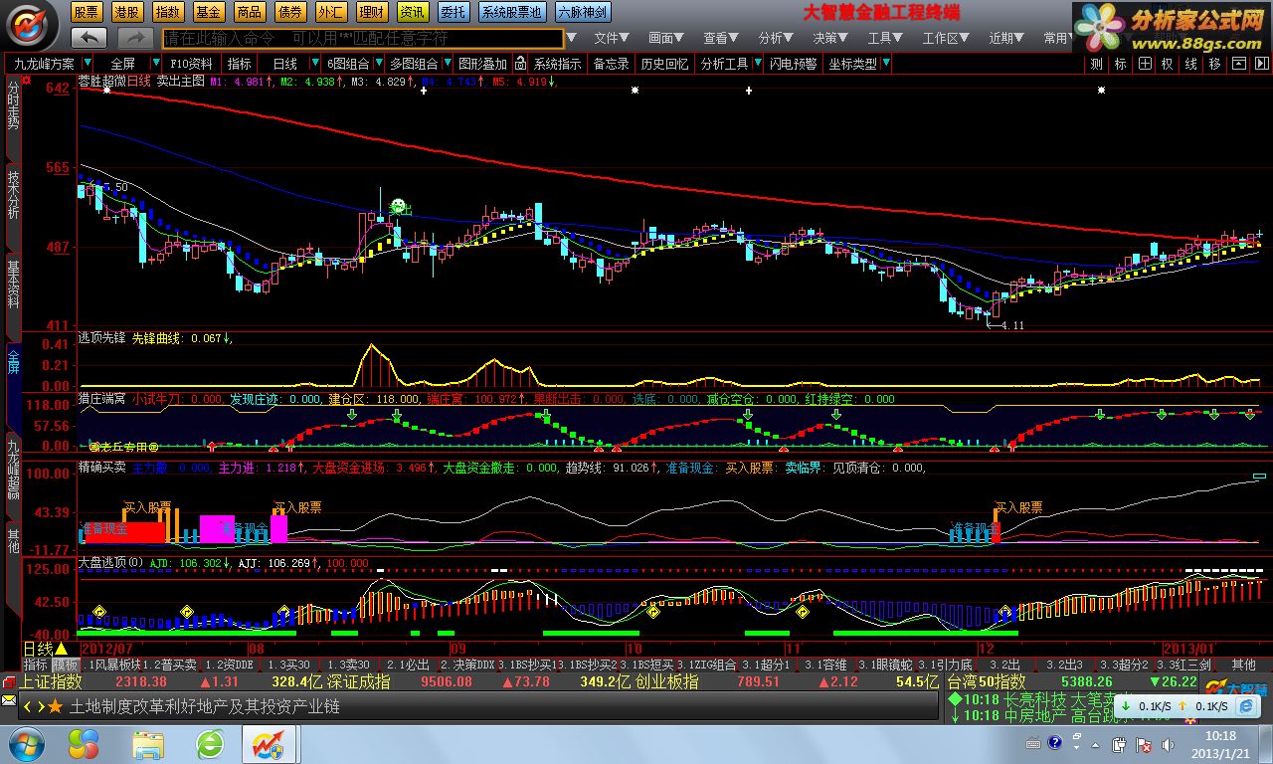
Task: Open the 工作区 workspace menu
Action: coord(946,38)
